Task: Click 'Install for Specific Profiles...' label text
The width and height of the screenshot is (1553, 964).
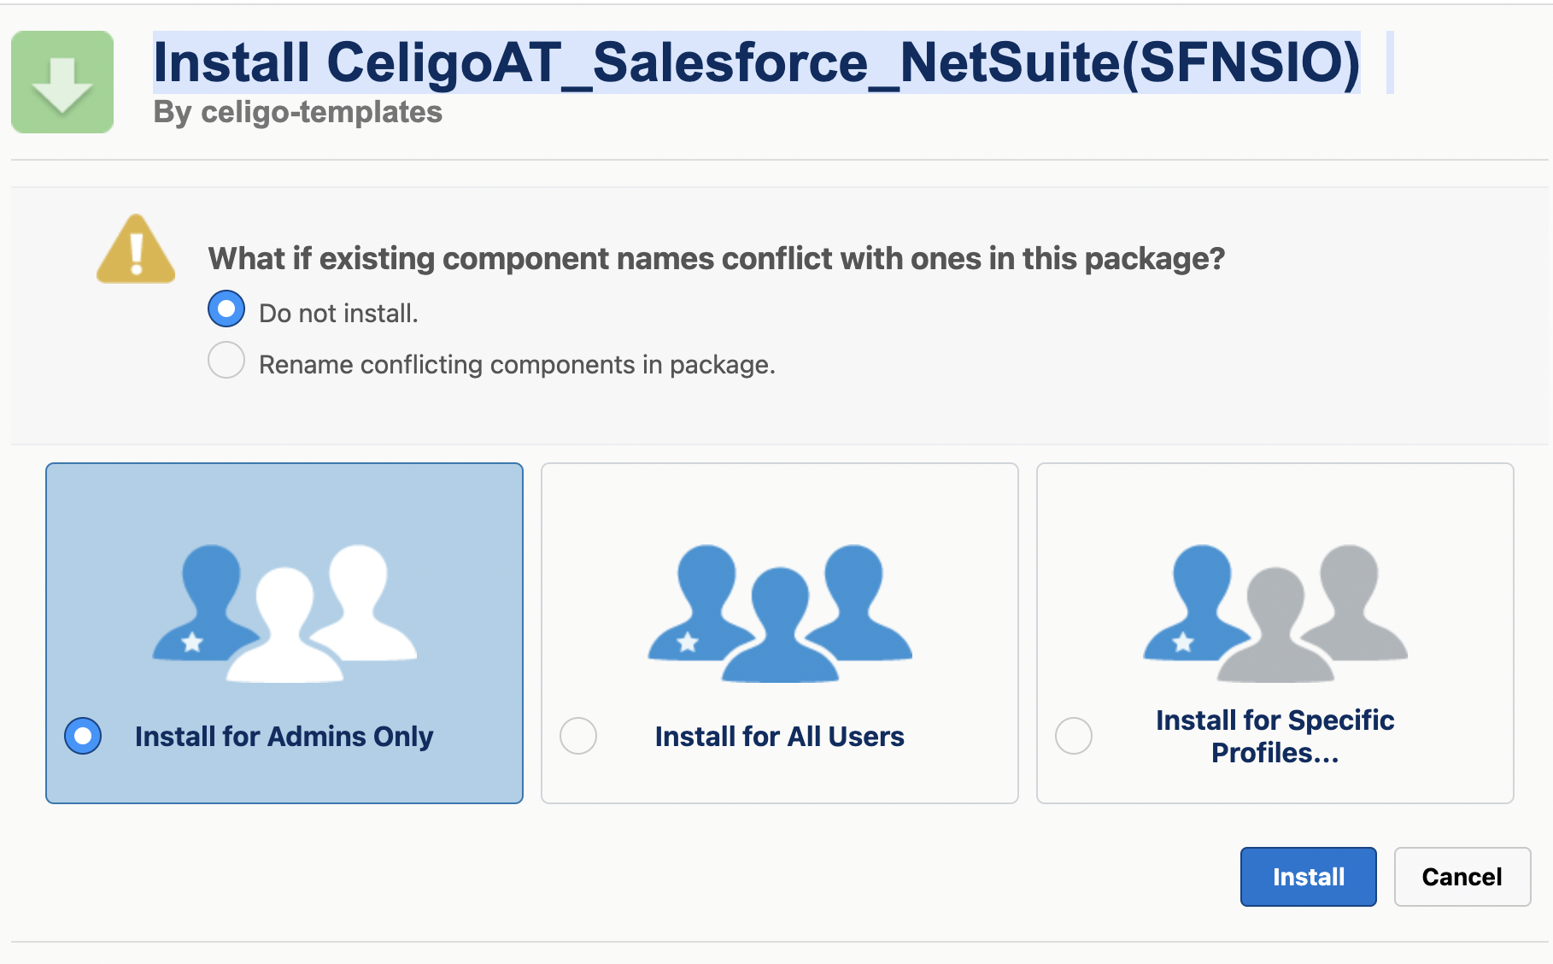Action: click(x=1275, y=737)
